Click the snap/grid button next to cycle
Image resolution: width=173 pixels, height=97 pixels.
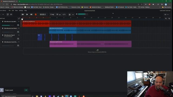coord(11,14)
